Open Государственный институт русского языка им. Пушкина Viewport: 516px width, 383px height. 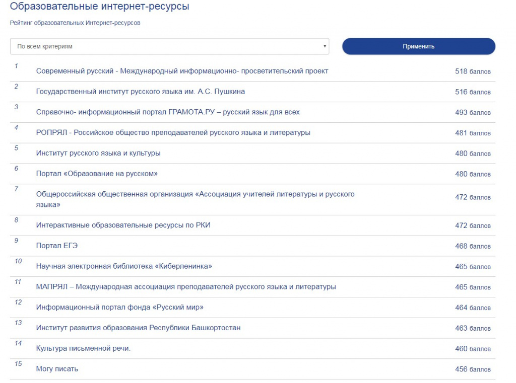click(141, 92)
